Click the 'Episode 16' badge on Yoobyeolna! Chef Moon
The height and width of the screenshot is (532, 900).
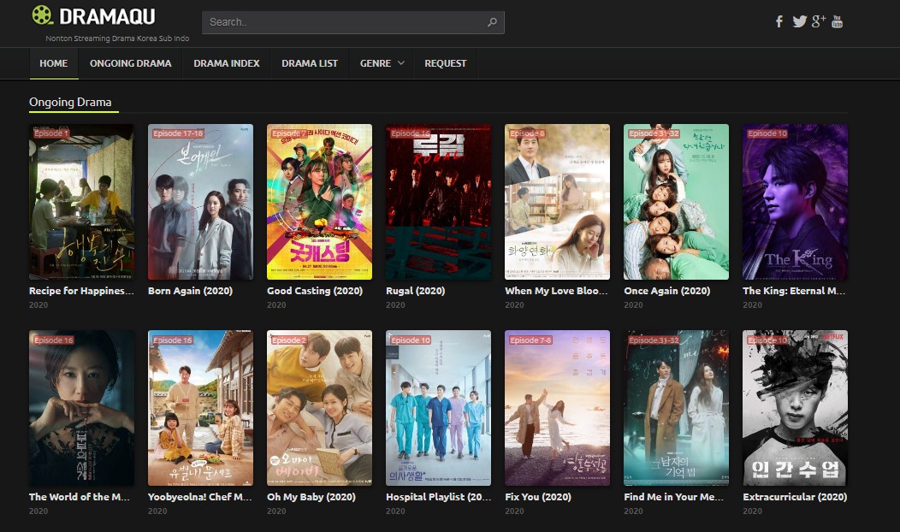coord(172,340)
